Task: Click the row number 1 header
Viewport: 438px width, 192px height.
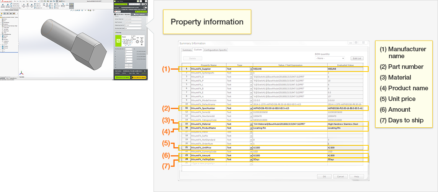Action: [x=186, y=68]
